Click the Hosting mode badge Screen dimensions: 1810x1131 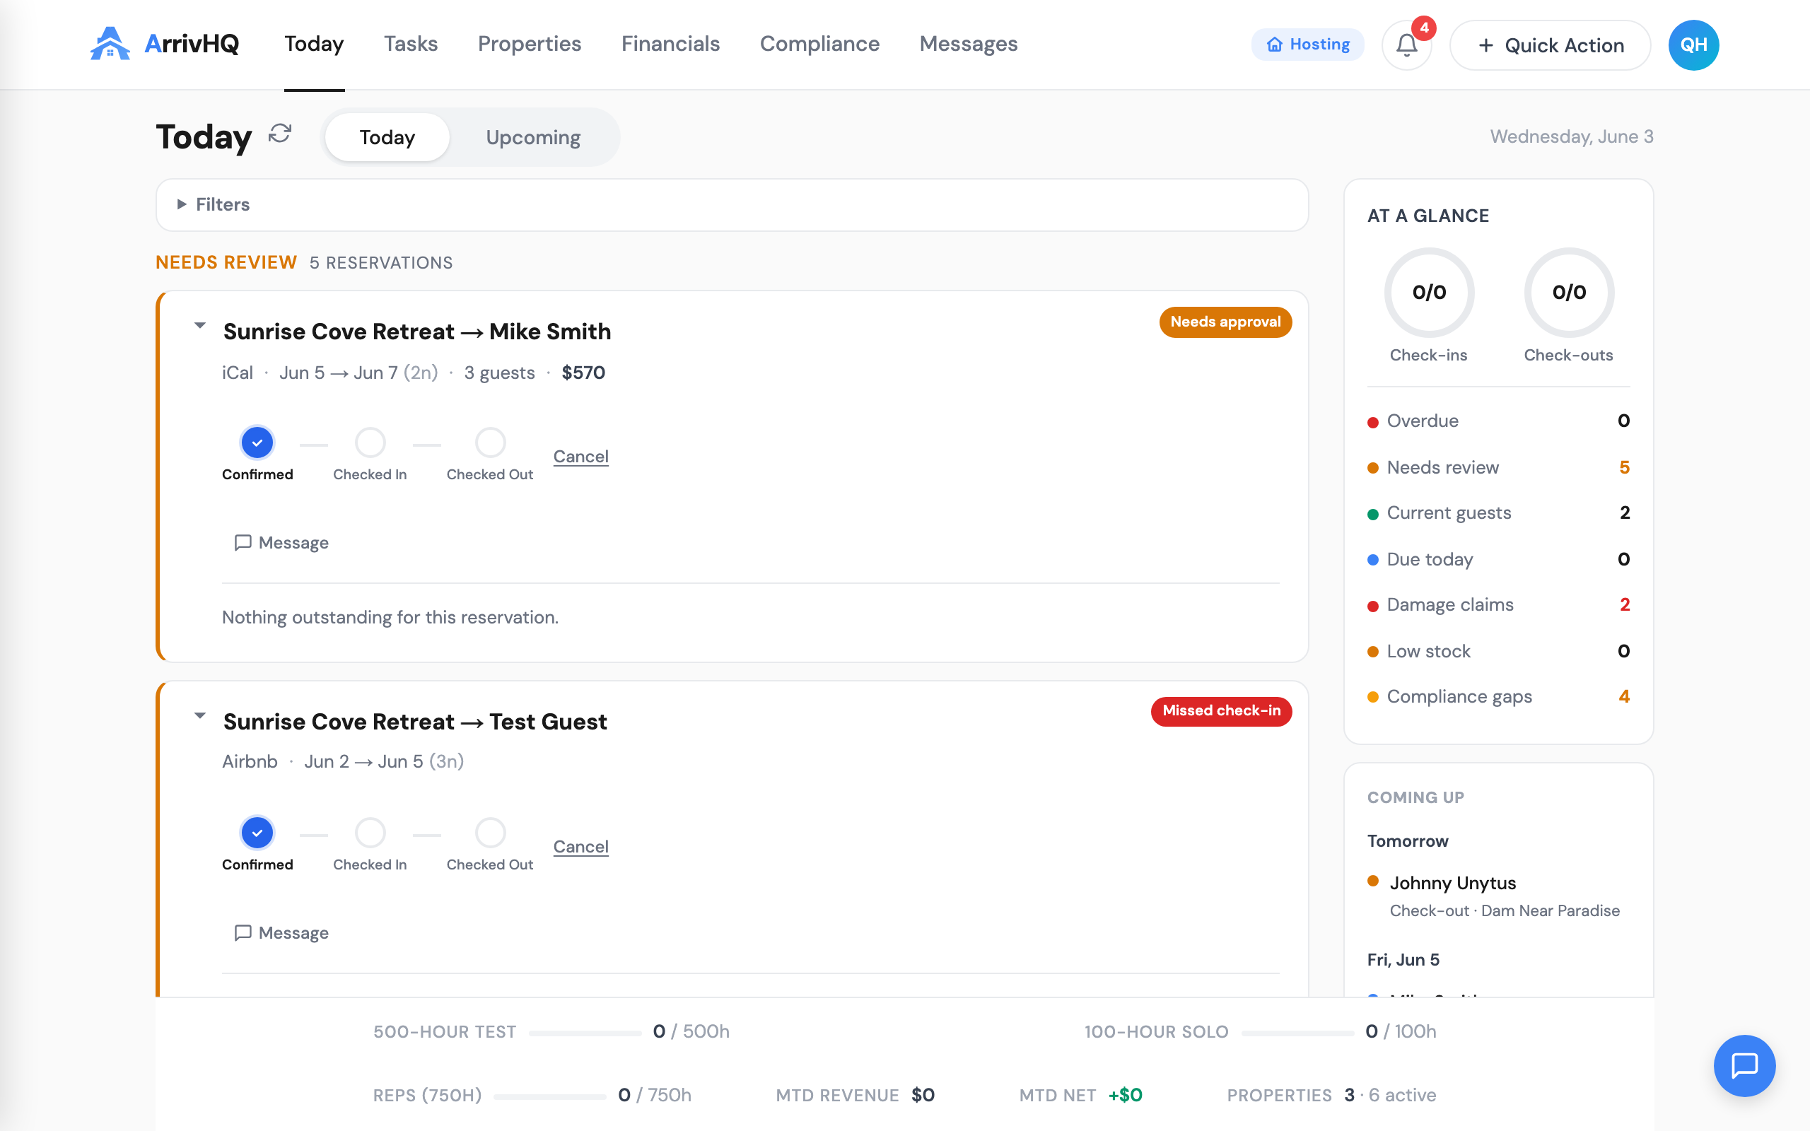tap(1307, 45)
